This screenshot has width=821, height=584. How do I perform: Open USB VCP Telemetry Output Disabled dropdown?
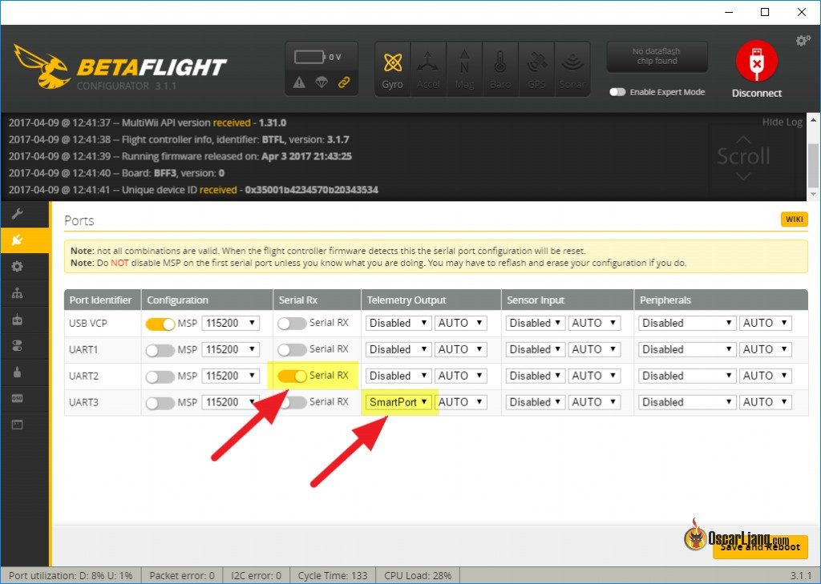pos(398,323)
